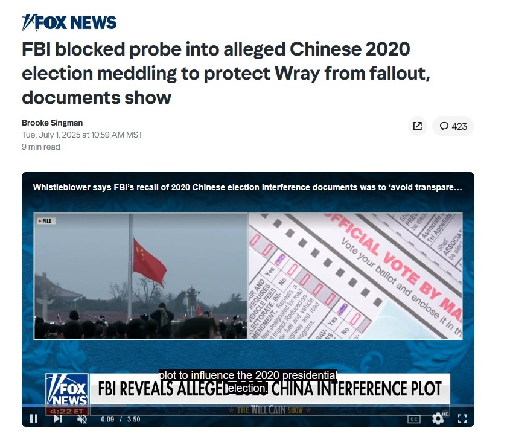Click the video title about Whistleblower

click(247, 187)
